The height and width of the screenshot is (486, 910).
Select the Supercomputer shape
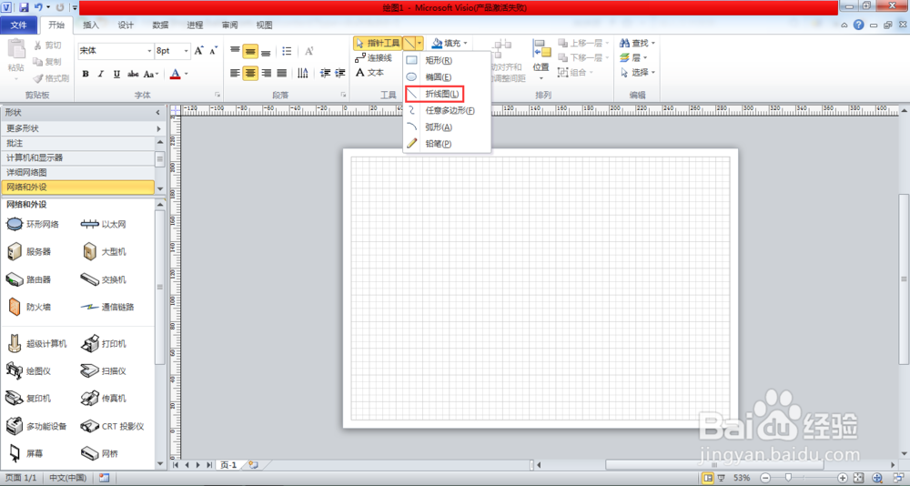coord(37,344)
